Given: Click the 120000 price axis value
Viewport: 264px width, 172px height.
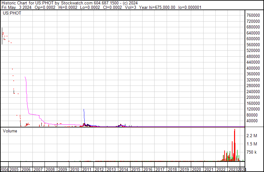Looking at the screenshot, I should pyautogui.click(x=253, y=109).
